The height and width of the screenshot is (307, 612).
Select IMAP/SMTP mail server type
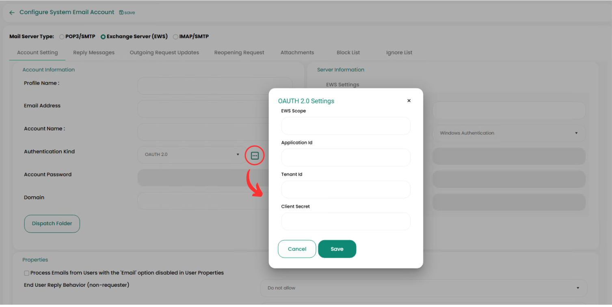click(175, 36)
